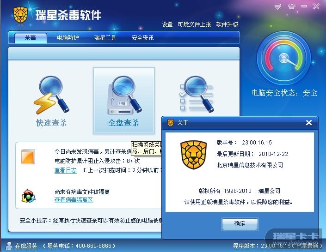Open the 查看病毒隔离区 link
The image size is (326, 252).
tap(74, 200)
